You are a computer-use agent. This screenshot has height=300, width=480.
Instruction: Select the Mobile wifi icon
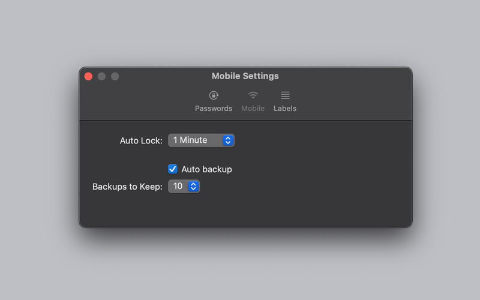point(253,95)
